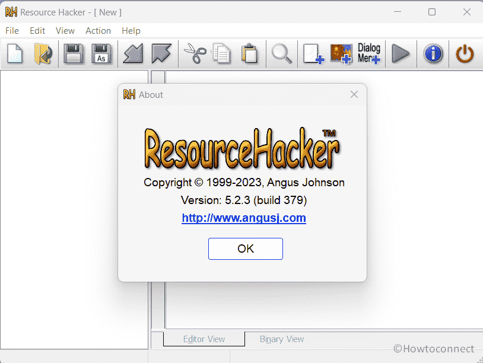483x363 pixels.
Task: Switch to the Binary View tab
Action: click(281, 339)
